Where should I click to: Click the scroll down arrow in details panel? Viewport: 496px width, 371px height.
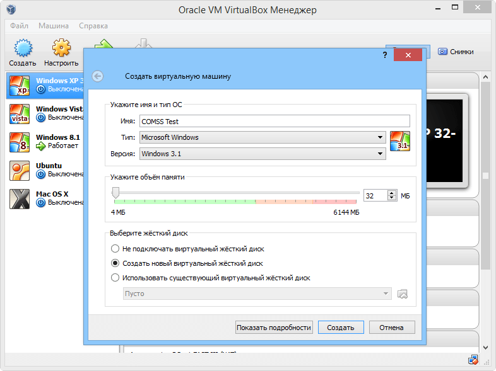[485, 348]
